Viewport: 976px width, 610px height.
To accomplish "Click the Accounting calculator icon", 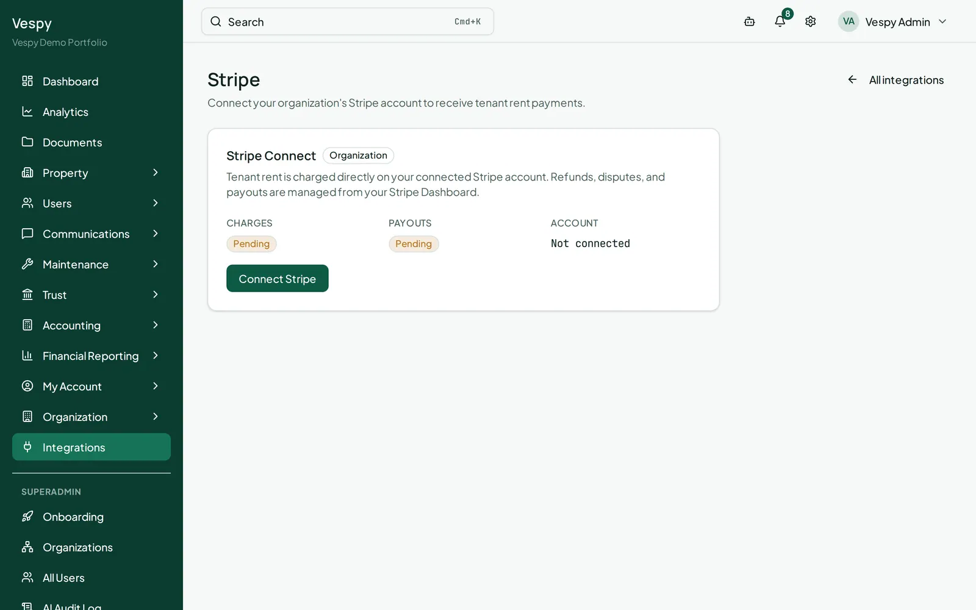I will (x=27, y=325).
